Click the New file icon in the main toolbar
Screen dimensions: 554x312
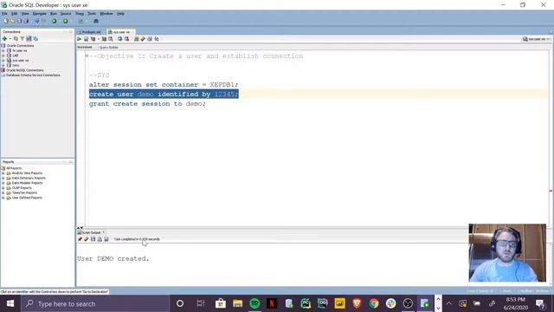[x=6, y=21]
